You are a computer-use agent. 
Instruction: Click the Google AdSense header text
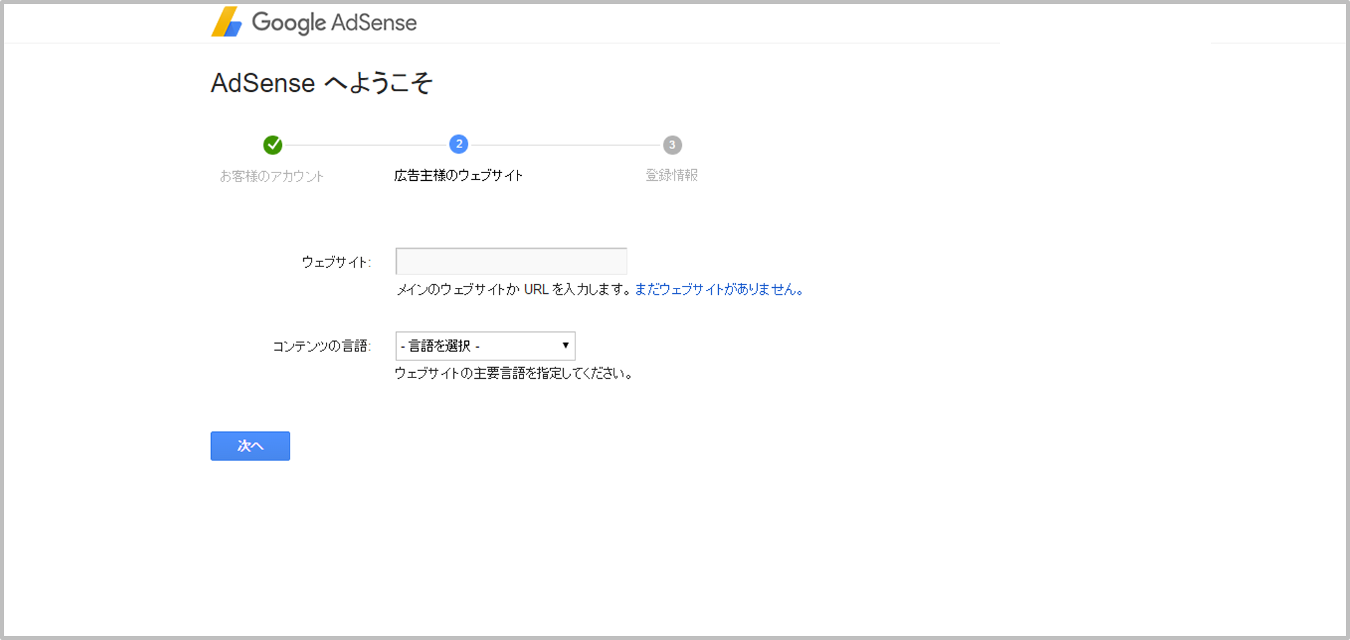click(x=334, y=23)
